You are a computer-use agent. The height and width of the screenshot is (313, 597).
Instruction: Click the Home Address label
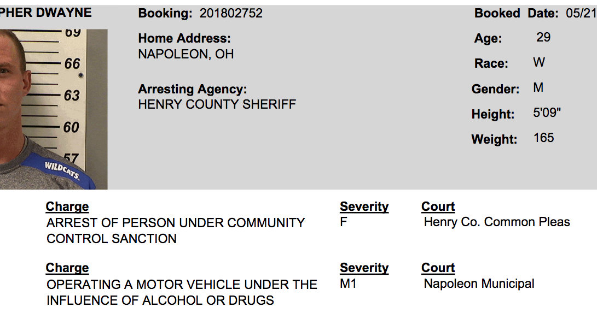(184, 38)
